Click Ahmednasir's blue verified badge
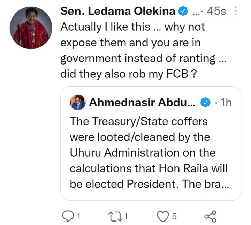 [205, 103]
